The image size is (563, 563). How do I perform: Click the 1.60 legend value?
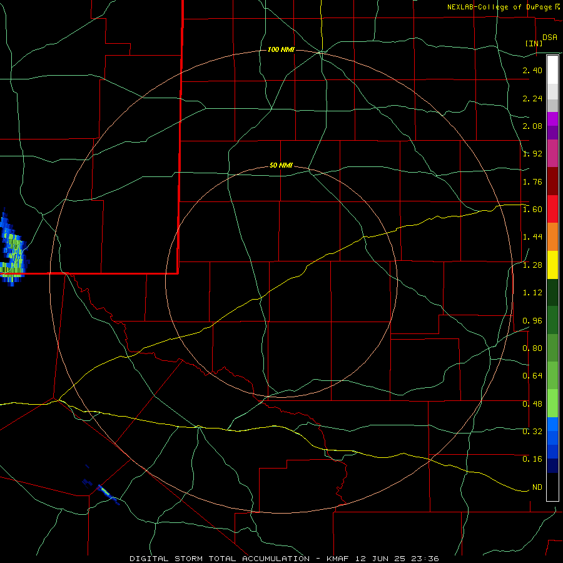(532, 210)
